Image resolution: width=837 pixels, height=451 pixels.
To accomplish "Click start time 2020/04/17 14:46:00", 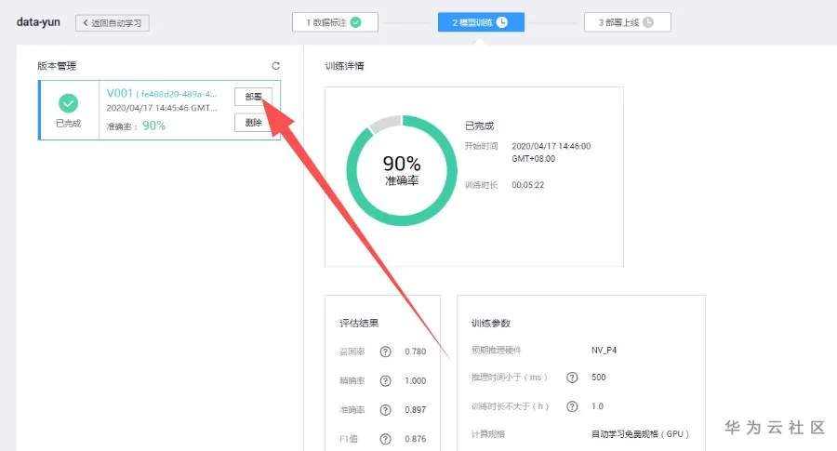I will [x=551, y=153].
